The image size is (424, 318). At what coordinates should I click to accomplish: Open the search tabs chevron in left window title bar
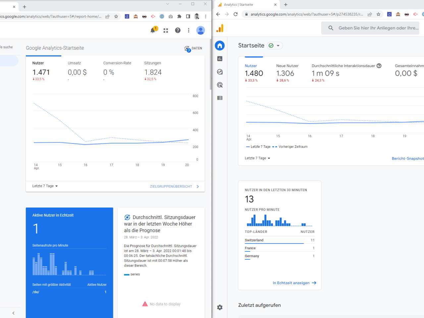point(168,4)
